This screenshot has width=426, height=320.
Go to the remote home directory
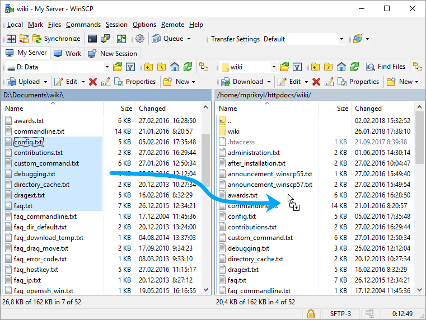341,67
